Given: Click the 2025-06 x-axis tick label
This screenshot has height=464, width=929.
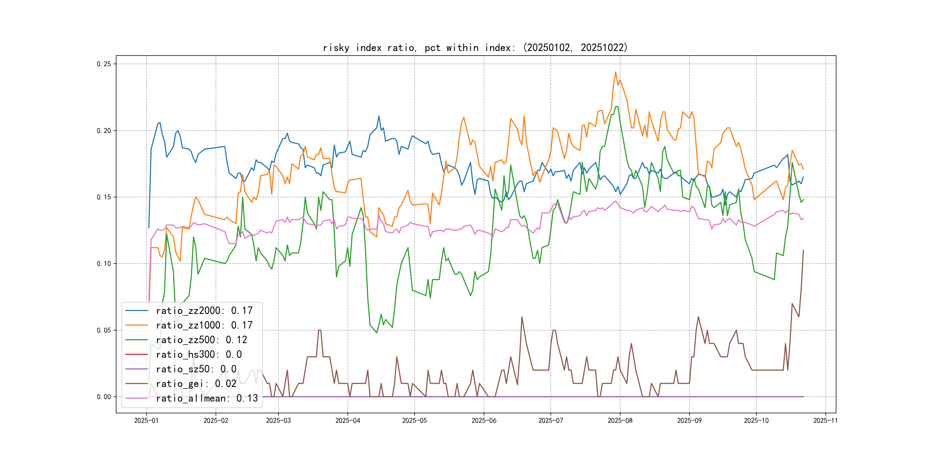Looking at the screenshot, I should (x=484, y=420).
